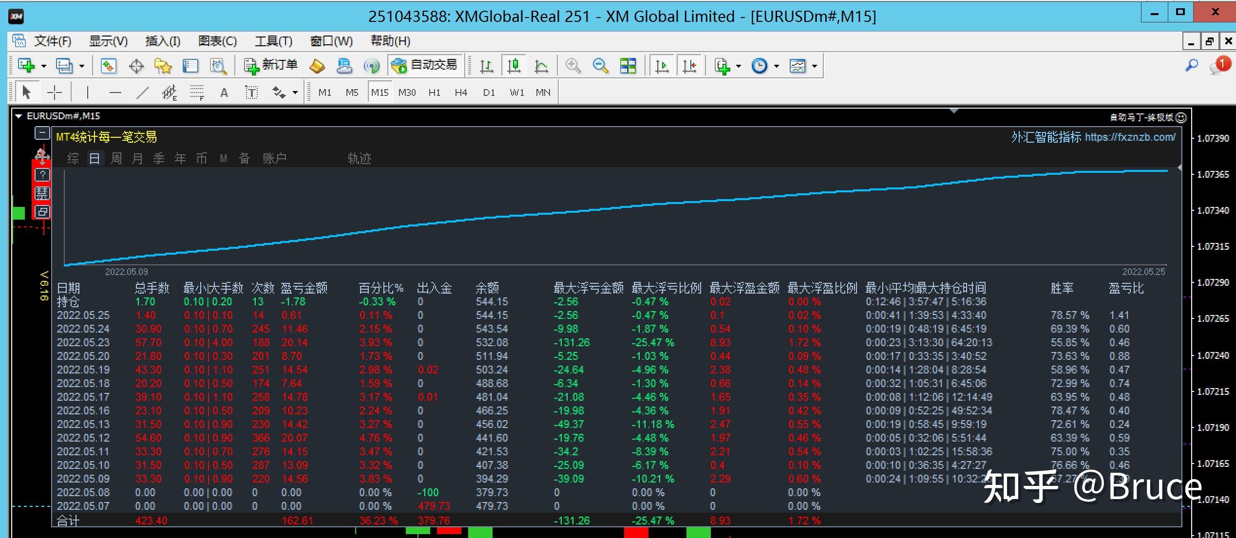The width and height of the screenshot is (1236, 538).
Task: Expand the arrows objects dropdown
Action: (295, 93)
